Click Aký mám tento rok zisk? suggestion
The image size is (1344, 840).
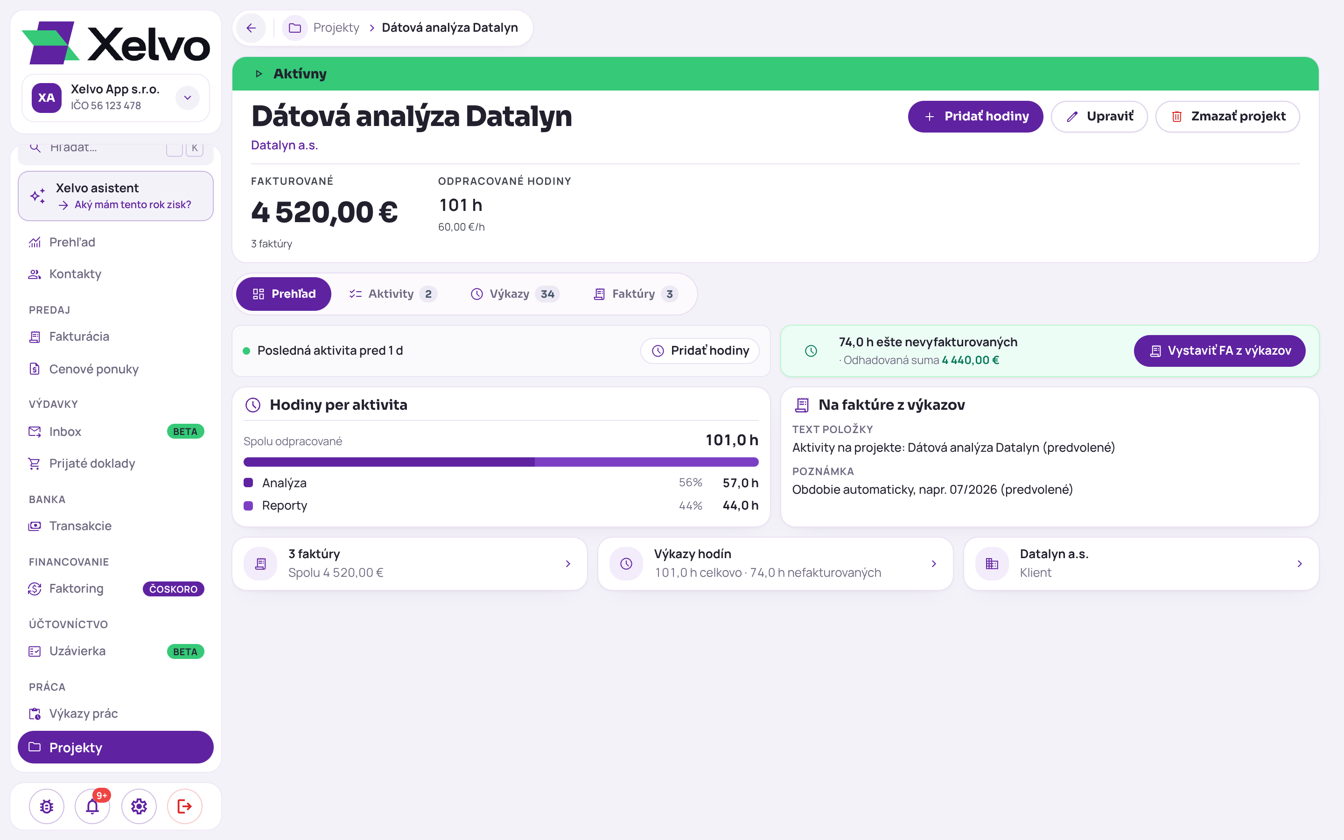point(133,205)
